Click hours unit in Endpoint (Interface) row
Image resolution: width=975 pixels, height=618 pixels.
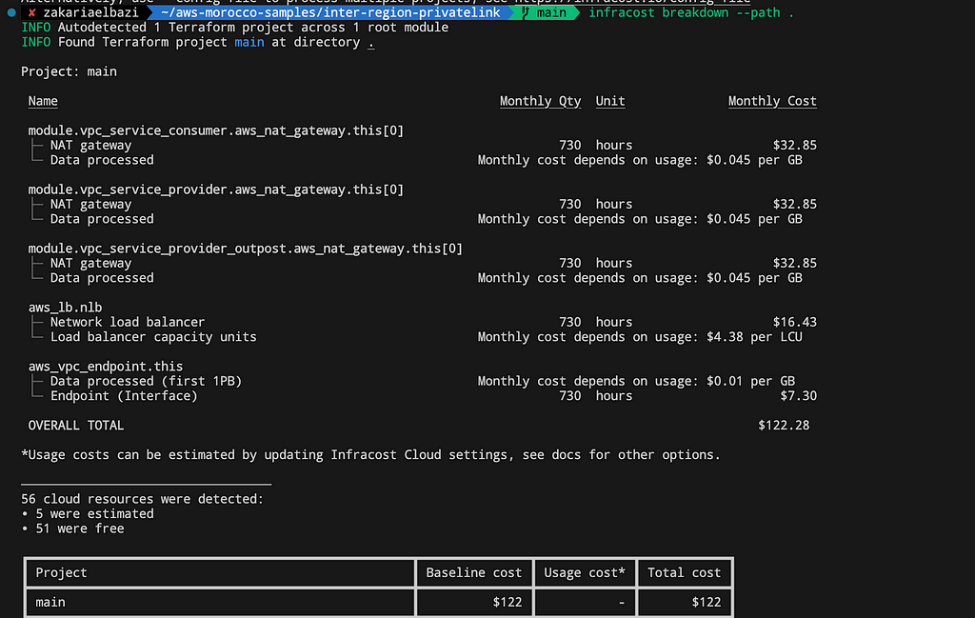click(614, 396)
